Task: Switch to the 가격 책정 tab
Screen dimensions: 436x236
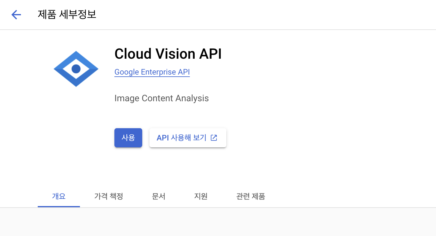Action: 109,196
